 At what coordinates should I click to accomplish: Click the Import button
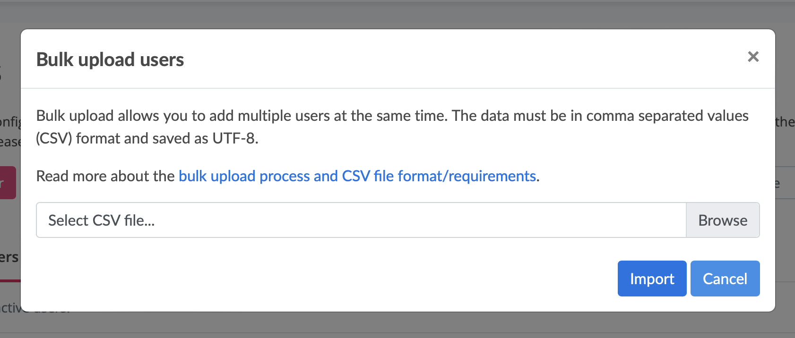pos(652,279)
